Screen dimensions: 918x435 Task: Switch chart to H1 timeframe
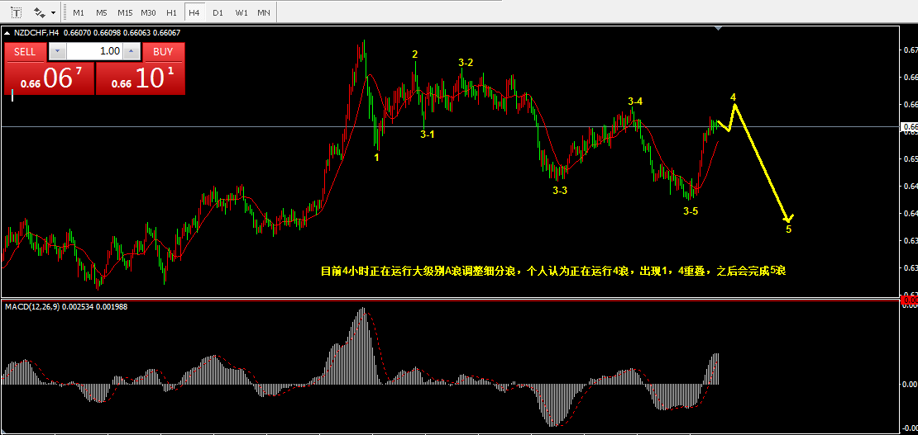click(x=171, y=12)
